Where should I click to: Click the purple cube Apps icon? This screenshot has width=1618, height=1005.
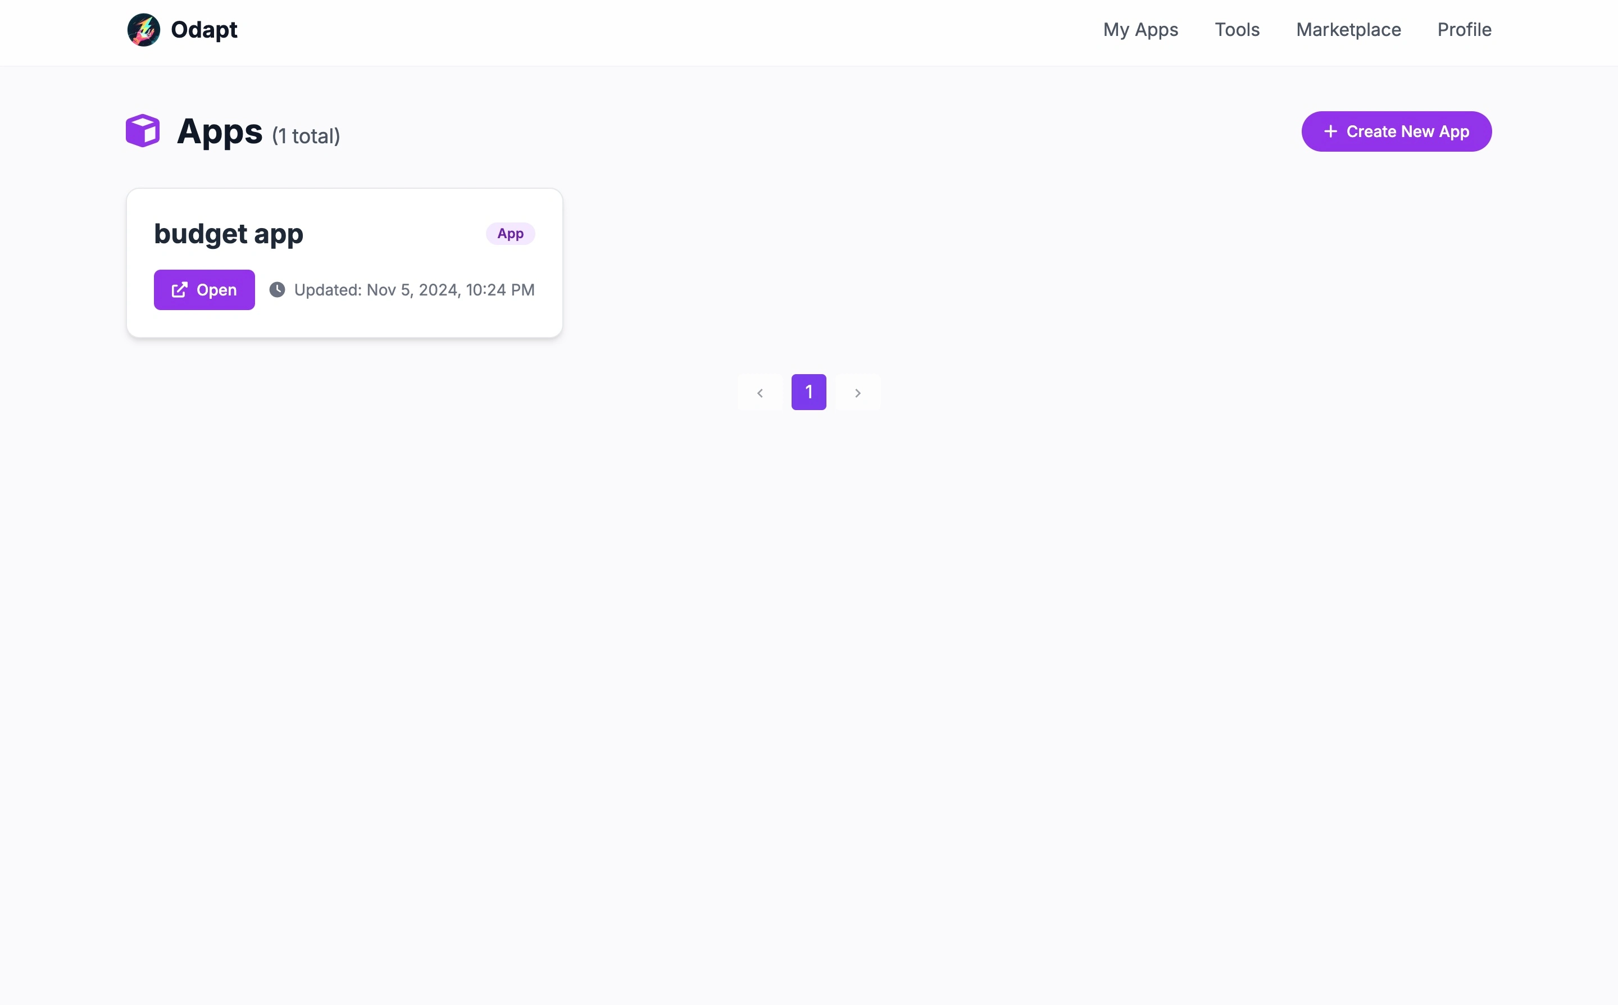point(143,131)
